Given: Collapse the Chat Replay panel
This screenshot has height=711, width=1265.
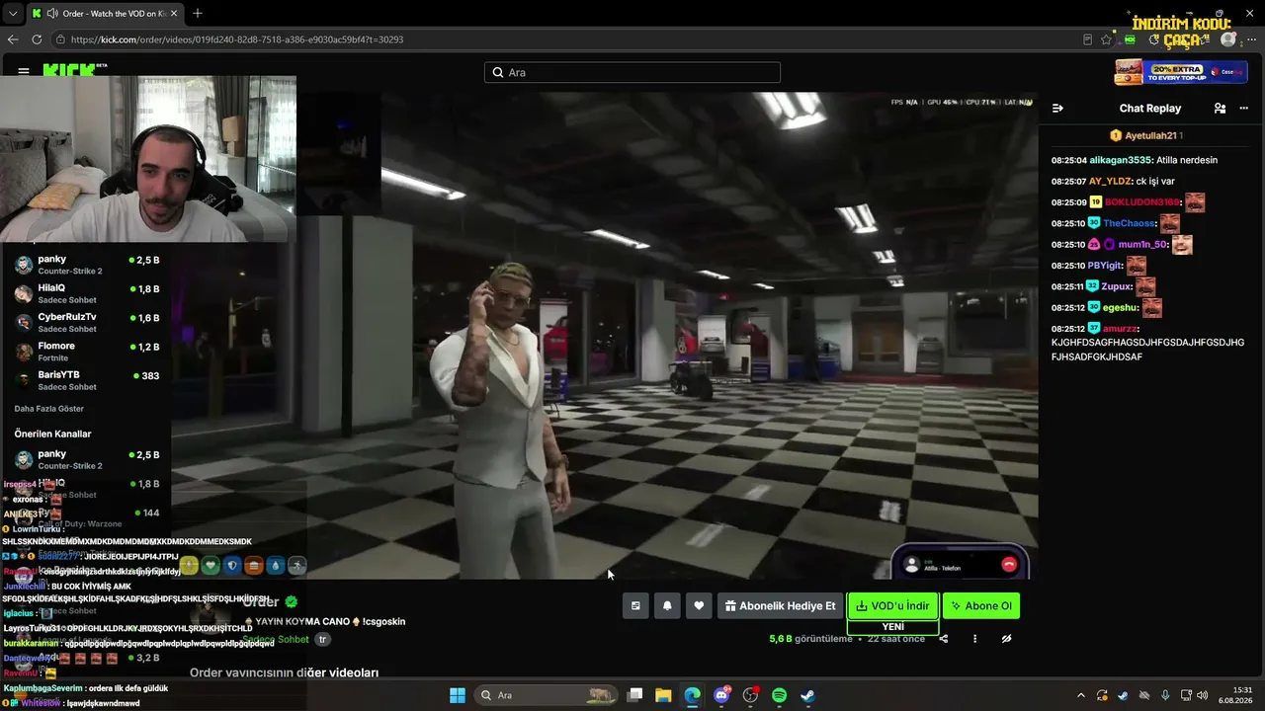Looking at the screenshot, I should click(x=1057, y=109).
